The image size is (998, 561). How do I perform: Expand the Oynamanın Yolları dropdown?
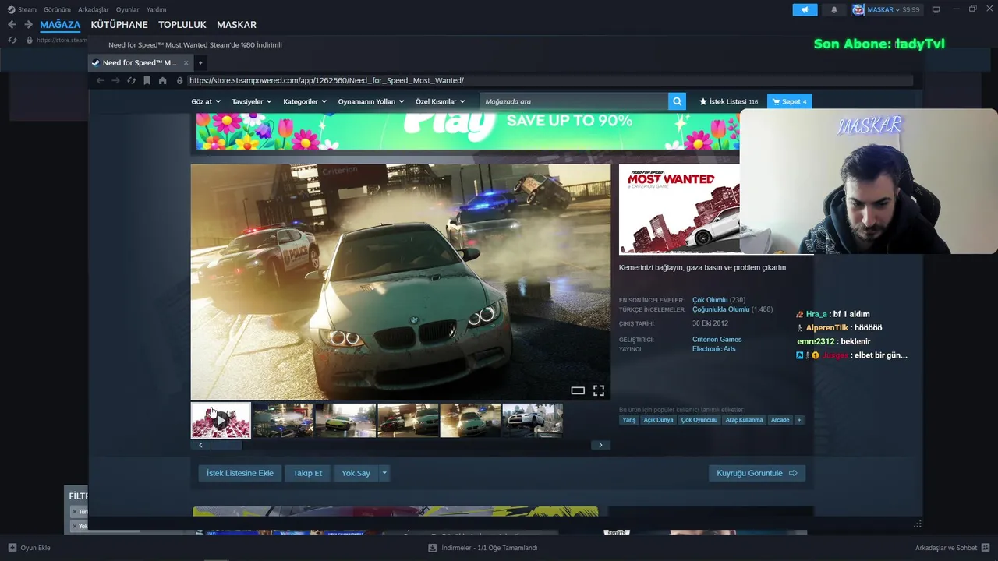(x=371, y=101)
